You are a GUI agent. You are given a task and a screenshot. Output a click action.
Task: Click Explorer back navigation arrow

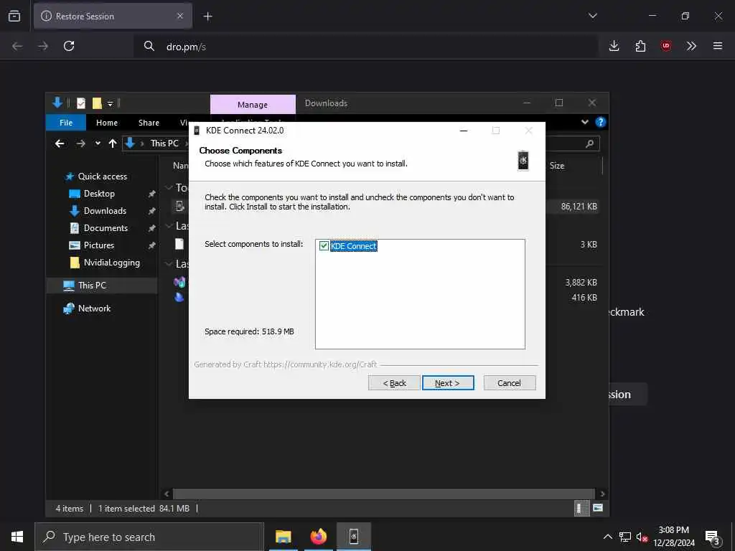click(x=60, y=143)
